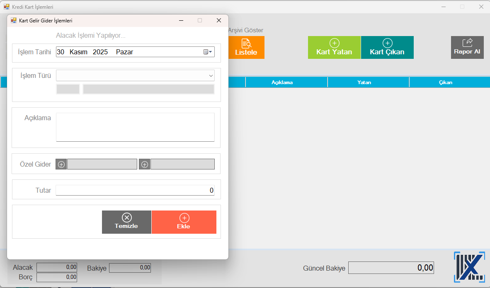This screenshot has height=288, width=490.
Task: Select the Yatan column header
Action: pos(364,82)
